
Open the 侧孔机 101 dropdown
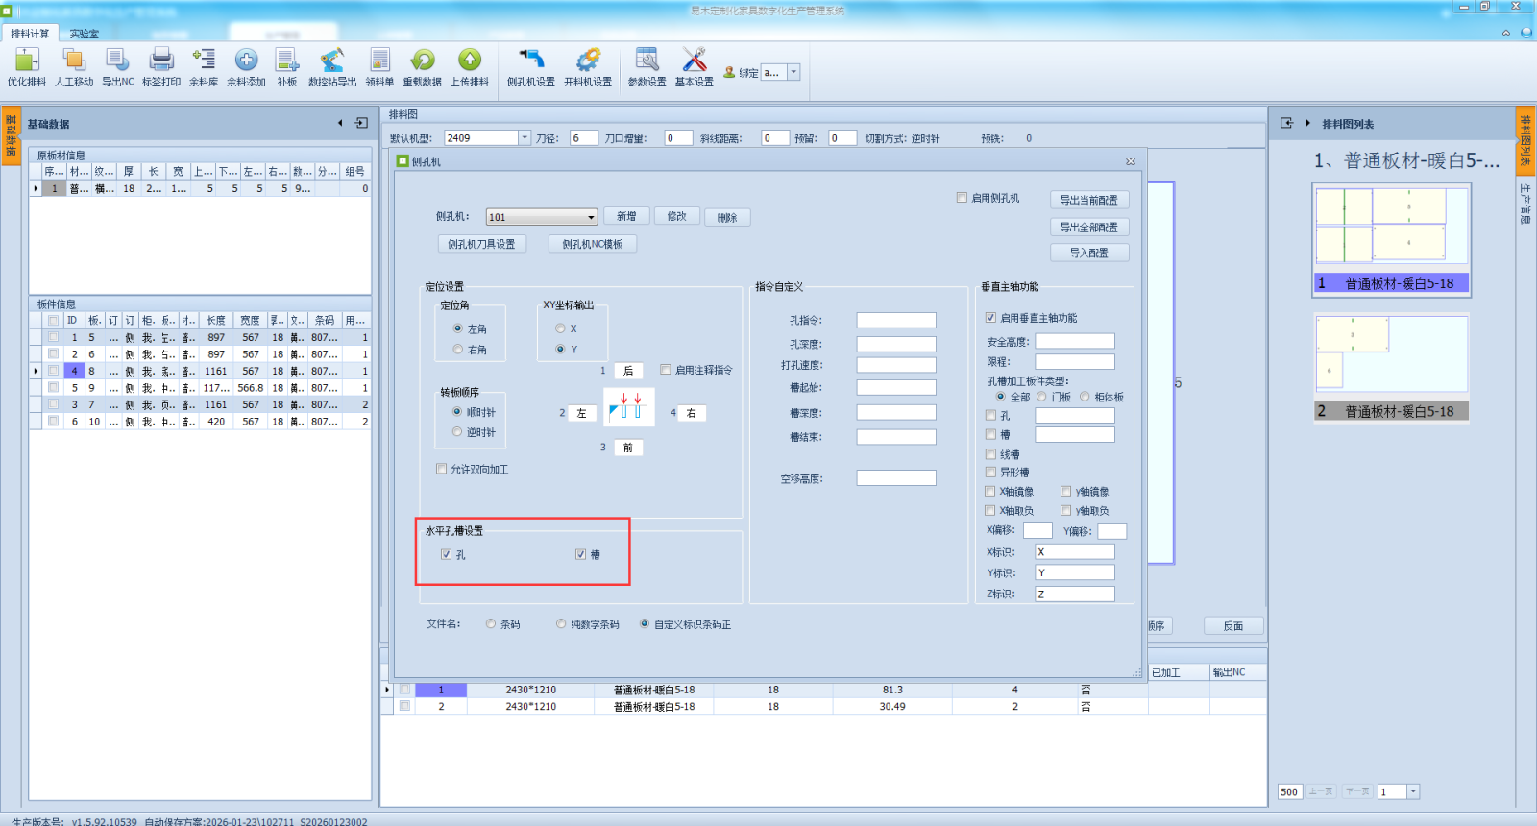[x=591, y=217]
